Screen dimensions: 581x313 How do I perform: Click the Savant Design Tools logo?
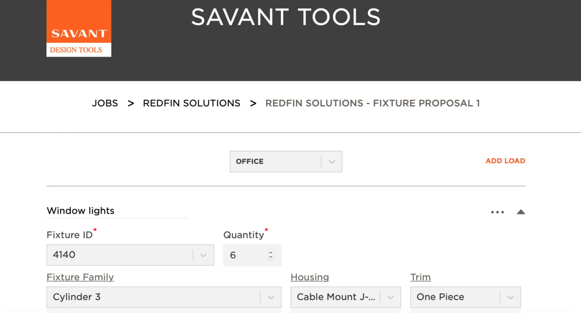click(x=79, y=28)
